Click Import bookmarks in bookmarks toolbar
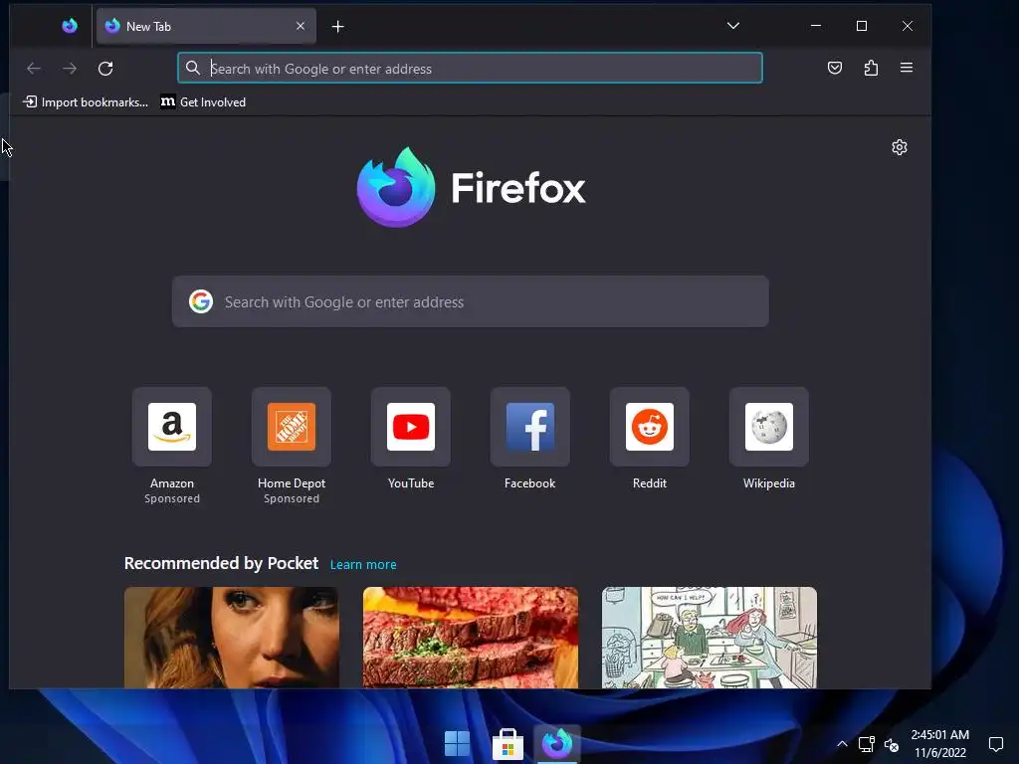 (x=86, y=102)
